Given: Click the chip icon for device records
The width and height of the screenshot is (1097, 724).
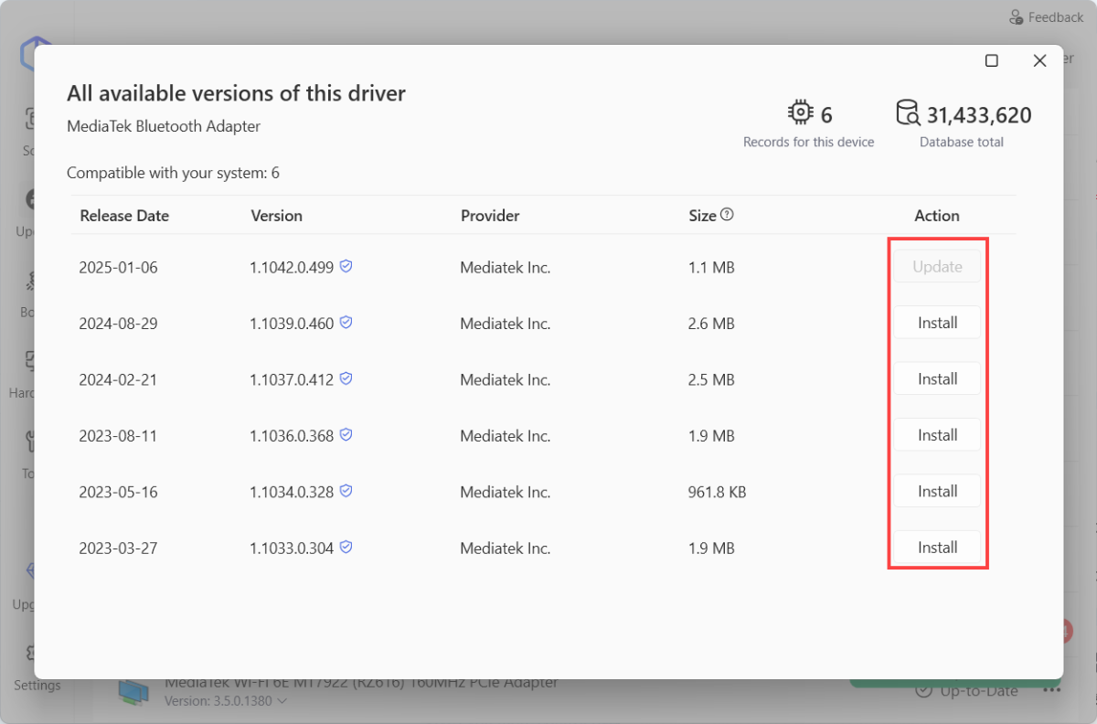Looking at the screenshot, I should [x=800, y=113].
